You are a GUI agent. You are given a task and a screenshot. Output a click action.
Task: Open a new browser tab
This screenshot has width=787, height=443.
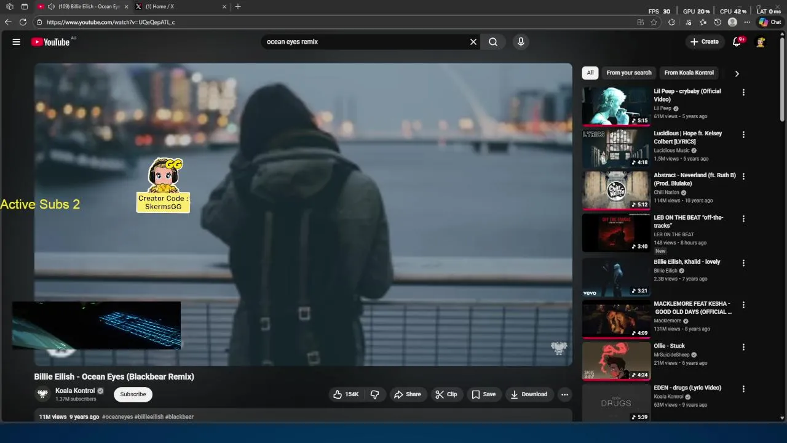tap(238, 7)
